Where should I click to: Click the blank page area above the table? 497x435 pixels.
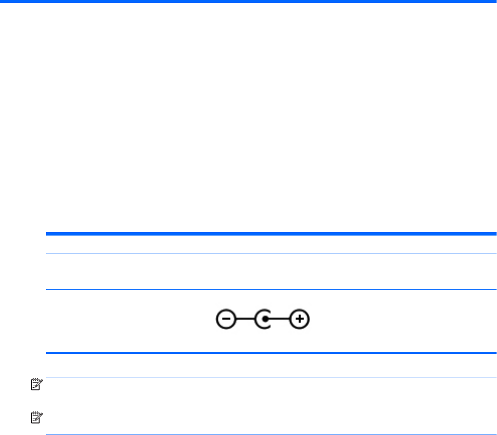[x=248, y=115]
